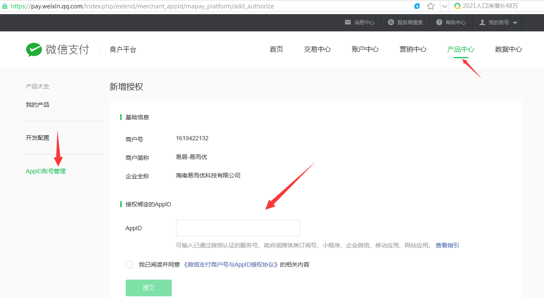Select AppID账号管理 in the sidebar
The image size is (544, 298).
point(45,171)
